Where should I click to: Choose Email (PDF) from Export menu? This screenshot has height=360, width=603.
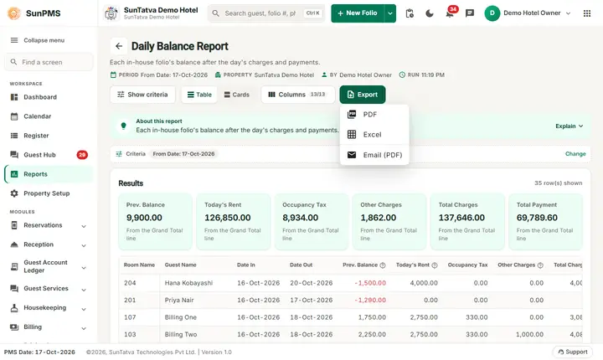(x=374, y=155)
